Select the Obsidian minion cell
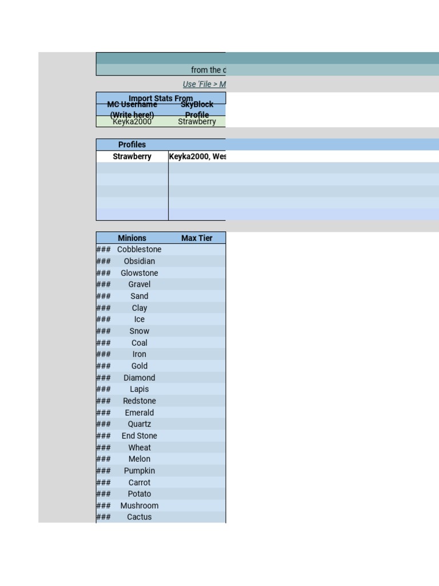 (x=139, y=261)
